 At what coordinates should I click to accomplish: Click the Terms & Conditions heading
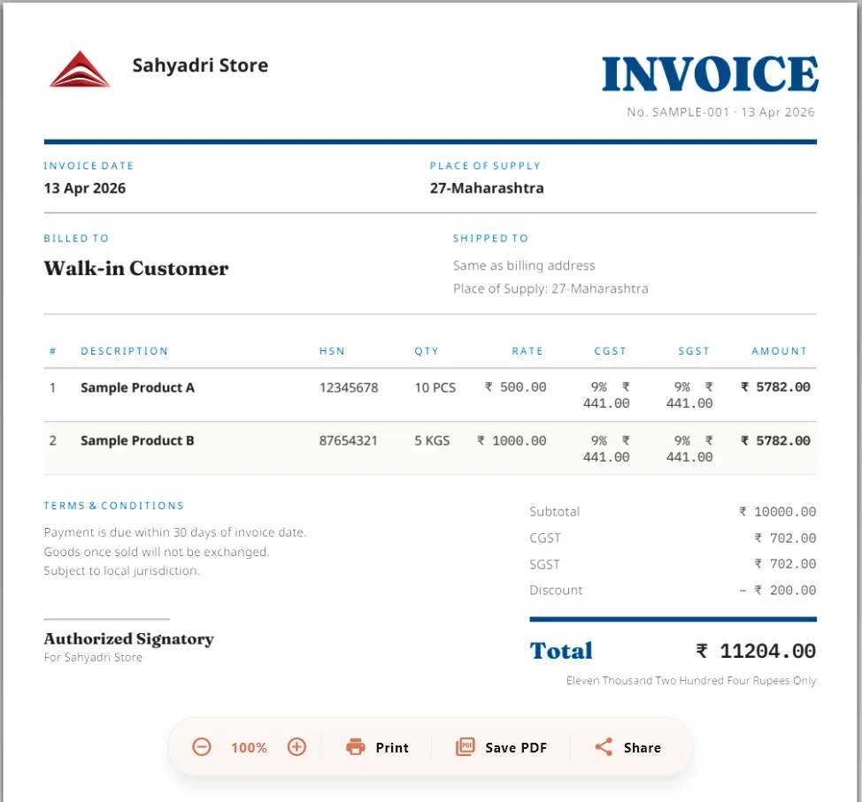tap(113, 505)
